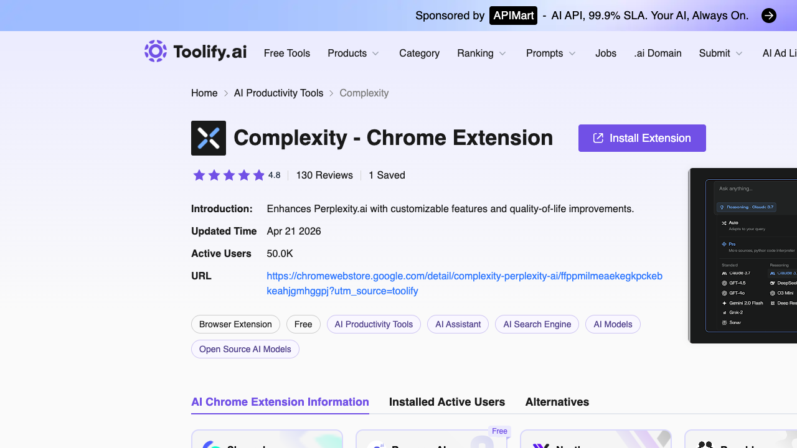Image resolution: width=797 pixels, height=448 pixels.
Task: Open the Category page
Action: tap(419, 54)
